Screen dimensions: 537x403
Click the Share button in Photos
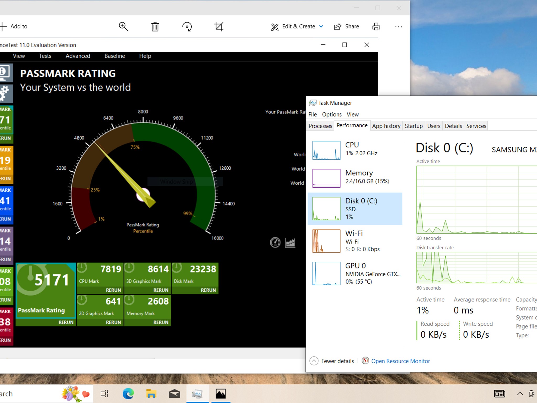click(x=346, y=26)
